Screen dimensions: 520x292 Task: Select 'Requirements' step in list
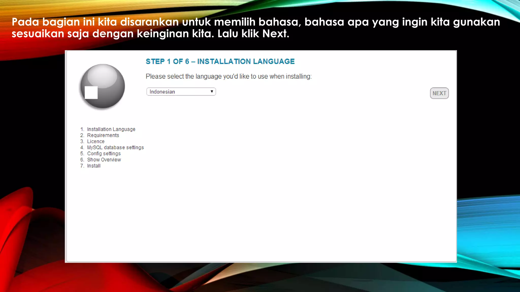click(103, 135)
